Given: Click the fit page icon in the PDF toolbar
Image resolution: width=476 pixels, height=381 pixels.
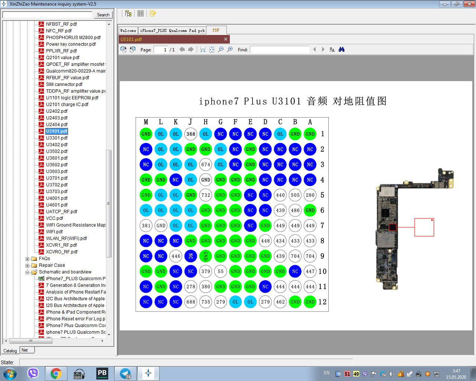Looking at the screenshot, I should [x=212, y=49].
